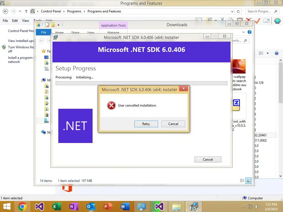The image size is (283, 212).
Task: Click Programs in the breadcrumb
Action: point(74,11)
